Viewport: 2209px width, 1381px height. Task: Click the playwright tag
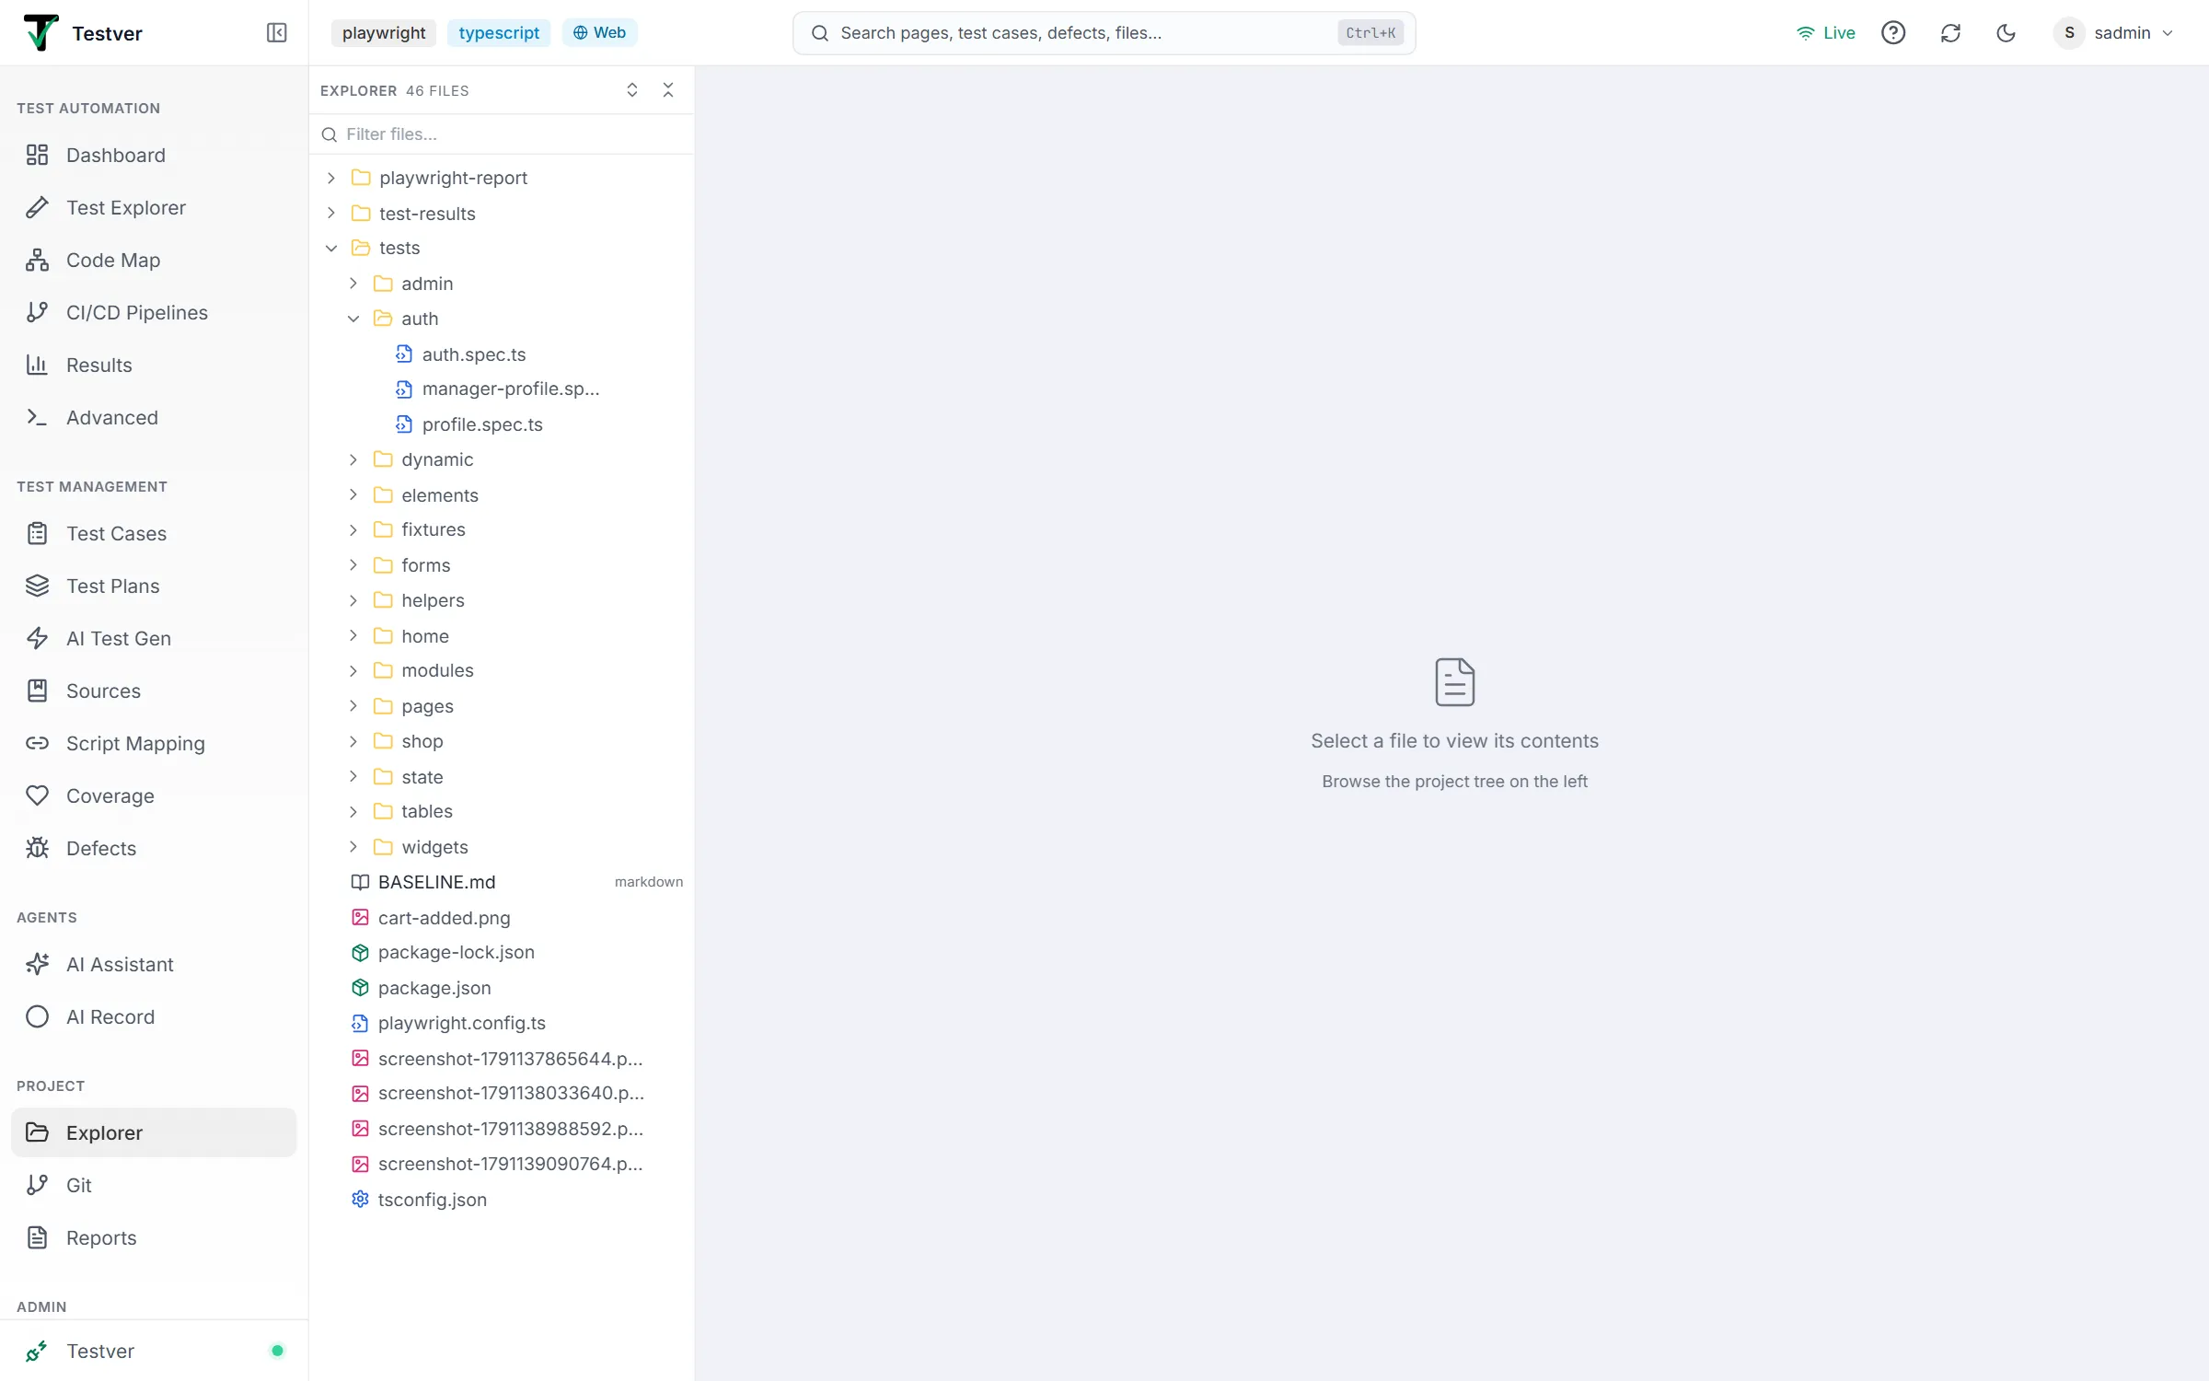click(x=384, y=33)
